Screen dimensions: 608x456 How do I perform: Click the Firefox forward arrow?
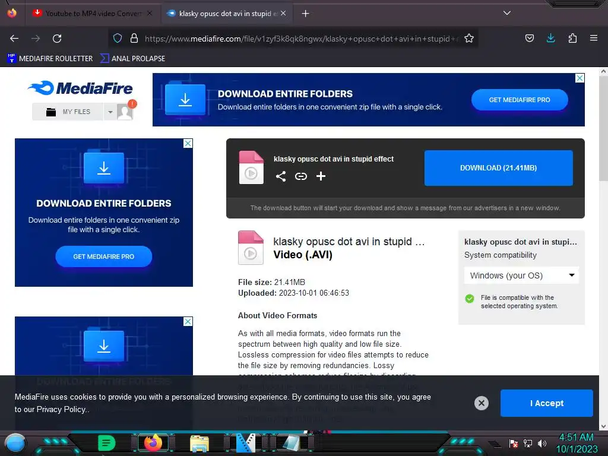tap(36, 39)
